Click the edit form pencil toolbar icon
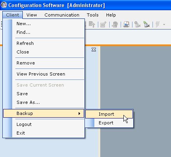This screenshot has width=171, height=157. 103,24
